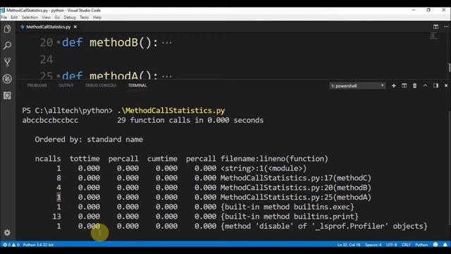Open the Selection menu
The height and width of the screenshot is (254, 451).
tap(30, 17)
